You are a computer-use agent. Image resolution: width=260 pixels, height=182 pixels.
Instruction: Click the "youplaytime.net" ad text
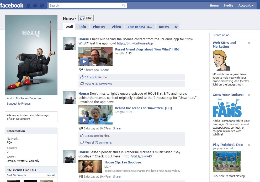[x=223, y=149]
